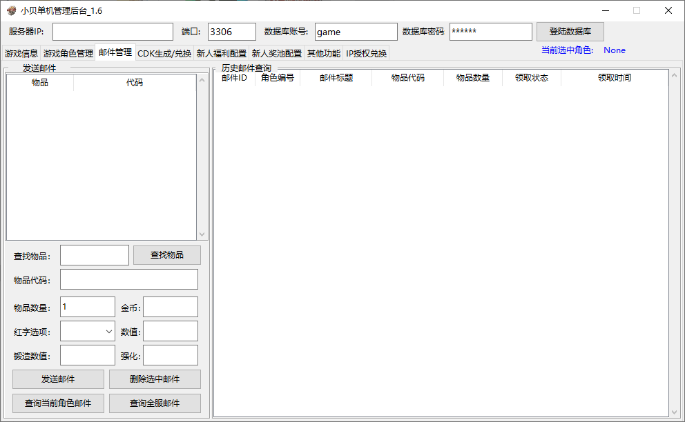Screen dimensions: 685x422
Task: Click the 角色编号 column header
Action: pos(278,78)
